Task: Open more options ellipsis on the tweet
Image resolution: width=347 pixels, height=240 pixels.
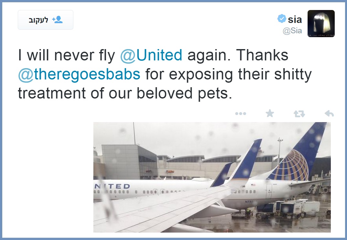Action: pyautogui.click(x=241, y=114)
